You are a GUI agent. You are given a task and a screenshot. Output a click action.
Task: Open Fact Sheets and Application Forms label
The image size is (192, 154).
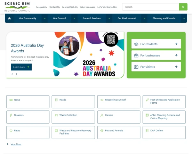pyautogui.click(x=165, y=101)
